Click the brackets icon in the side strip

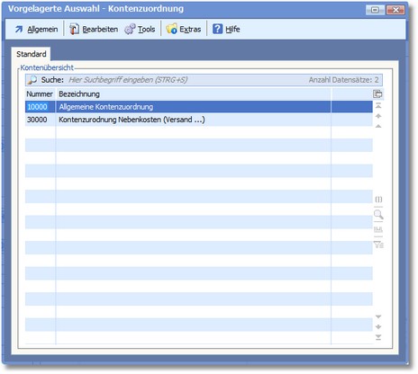point(378,200)
